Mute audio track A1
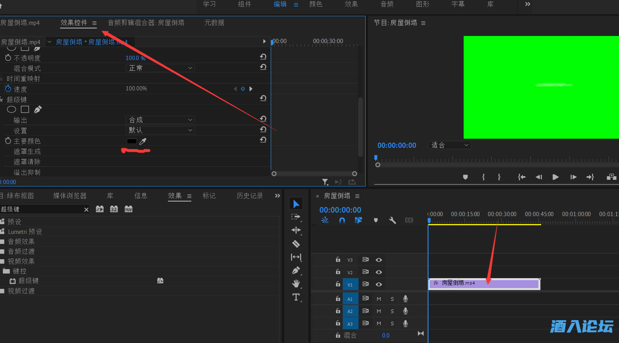 tap(379, 299)
